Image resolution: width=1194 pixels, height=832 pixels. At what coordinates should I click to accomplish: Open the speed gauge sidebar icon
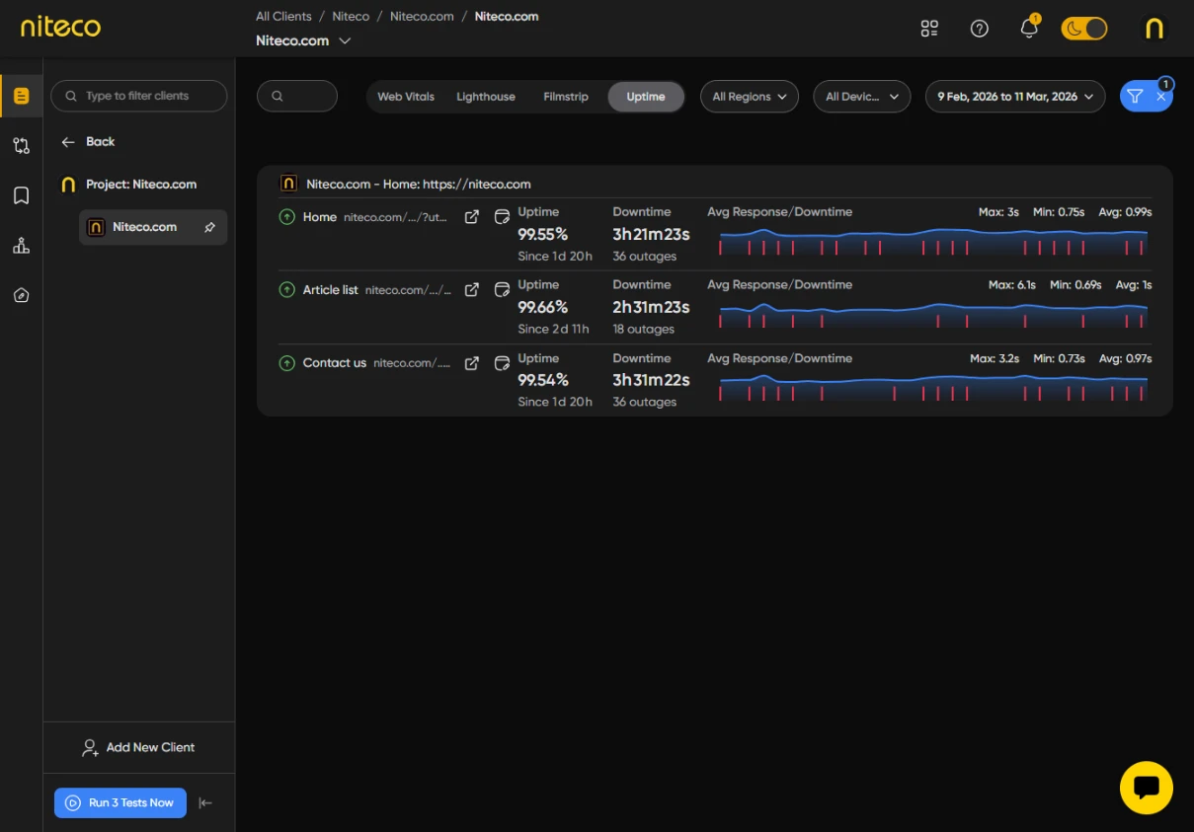click(x=22, y=295)
